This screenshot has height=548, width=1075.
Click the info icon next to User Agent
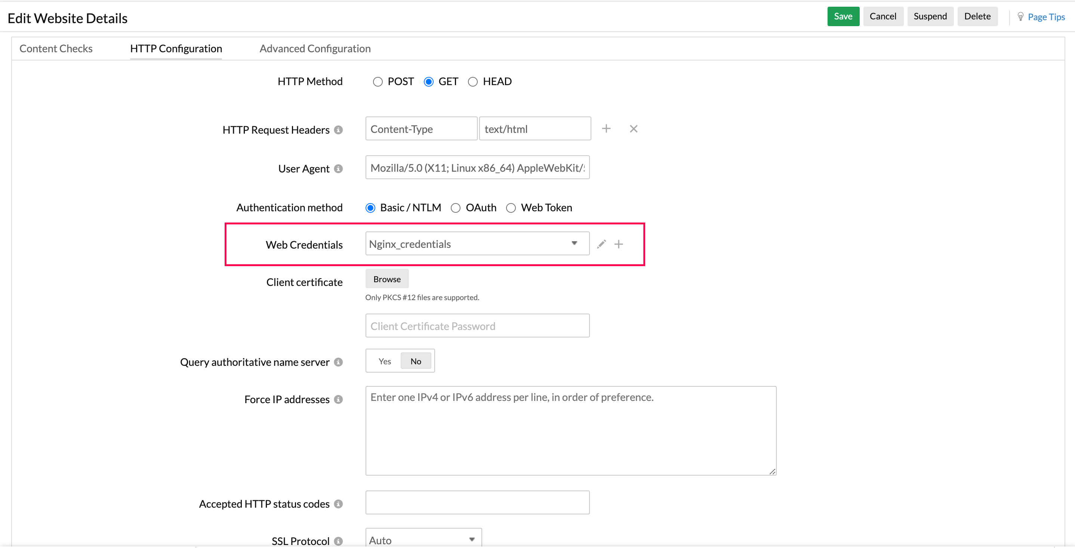point(340,168)
